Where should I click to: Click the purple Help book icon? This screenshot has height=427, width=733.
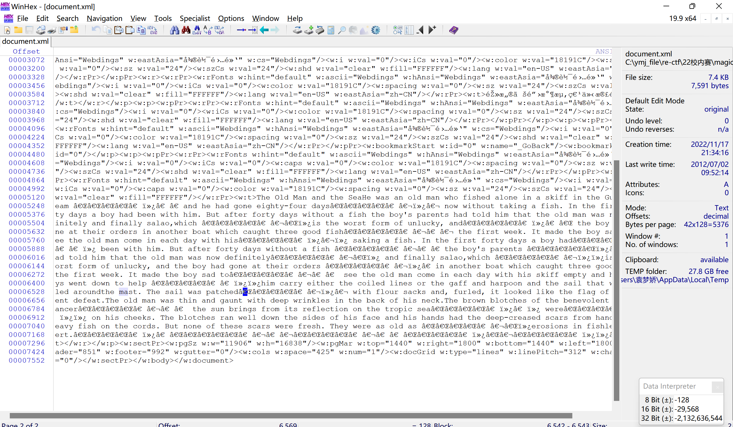454,30
